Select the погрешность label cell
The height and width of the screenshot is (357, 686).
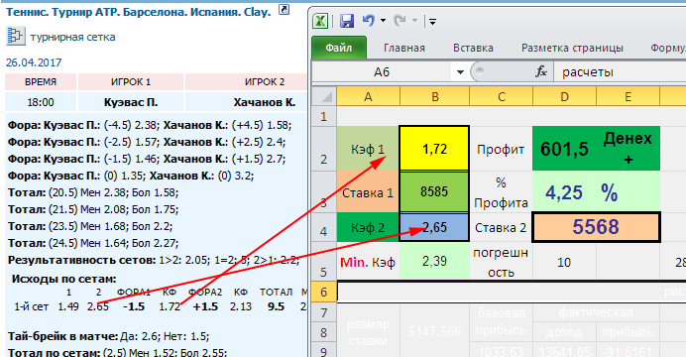pos(501,262)
